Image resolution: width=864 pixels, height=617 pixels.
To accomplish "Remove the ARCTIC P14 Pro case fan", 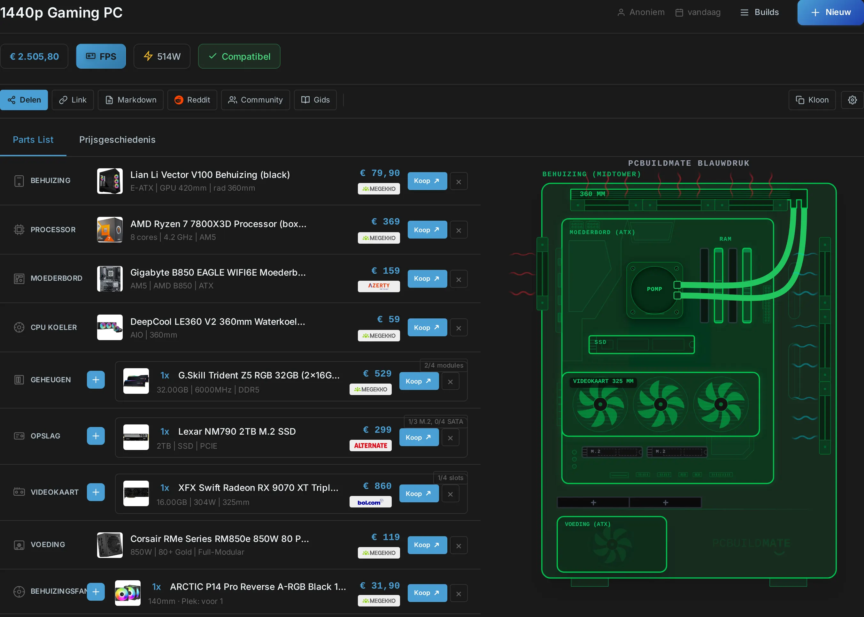I will (459, 593).
